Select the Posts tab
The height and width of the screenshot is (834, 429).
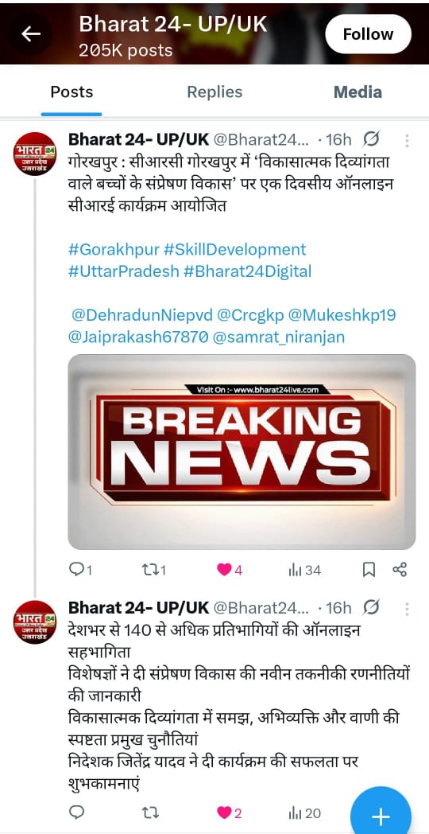(x=71, y=92)
